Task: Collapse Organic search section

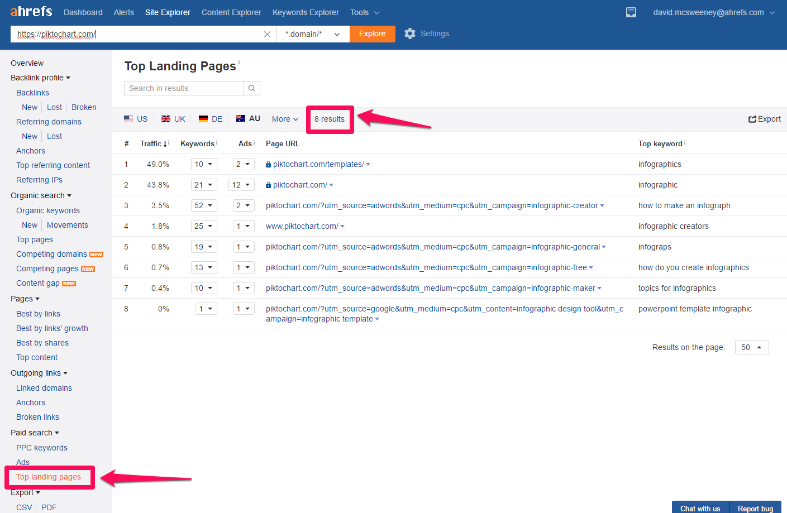Action: click(41, 195)
